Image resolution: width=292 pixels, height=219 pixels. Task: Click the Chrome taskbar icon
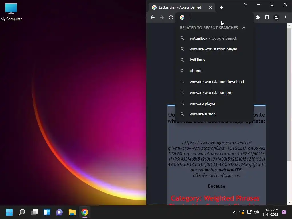coord(84,212)
